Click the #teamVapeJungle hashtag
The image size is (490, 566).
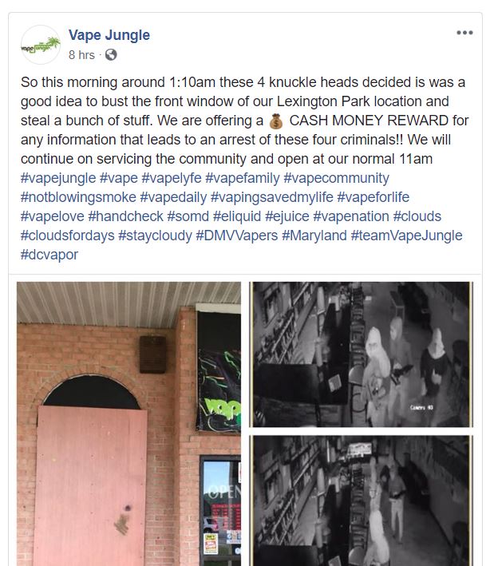[x=407, y=236]
